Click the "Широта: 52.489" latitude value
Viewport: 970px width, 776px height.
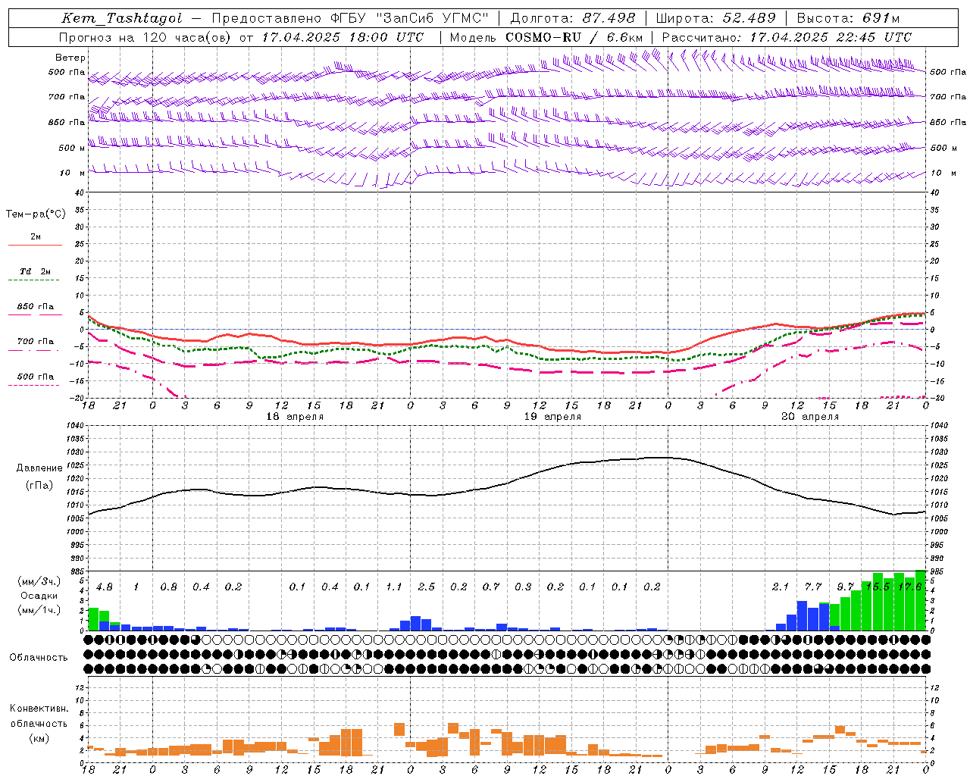point(716,18)
